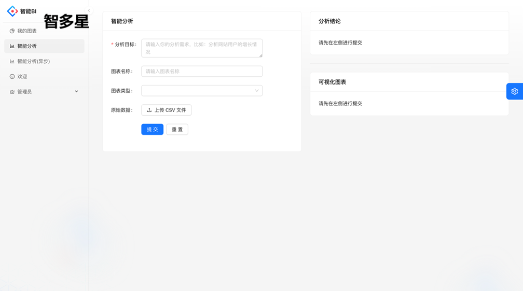Focus the 分析目标 text area

pyautogui.click(x=202, y=48)
